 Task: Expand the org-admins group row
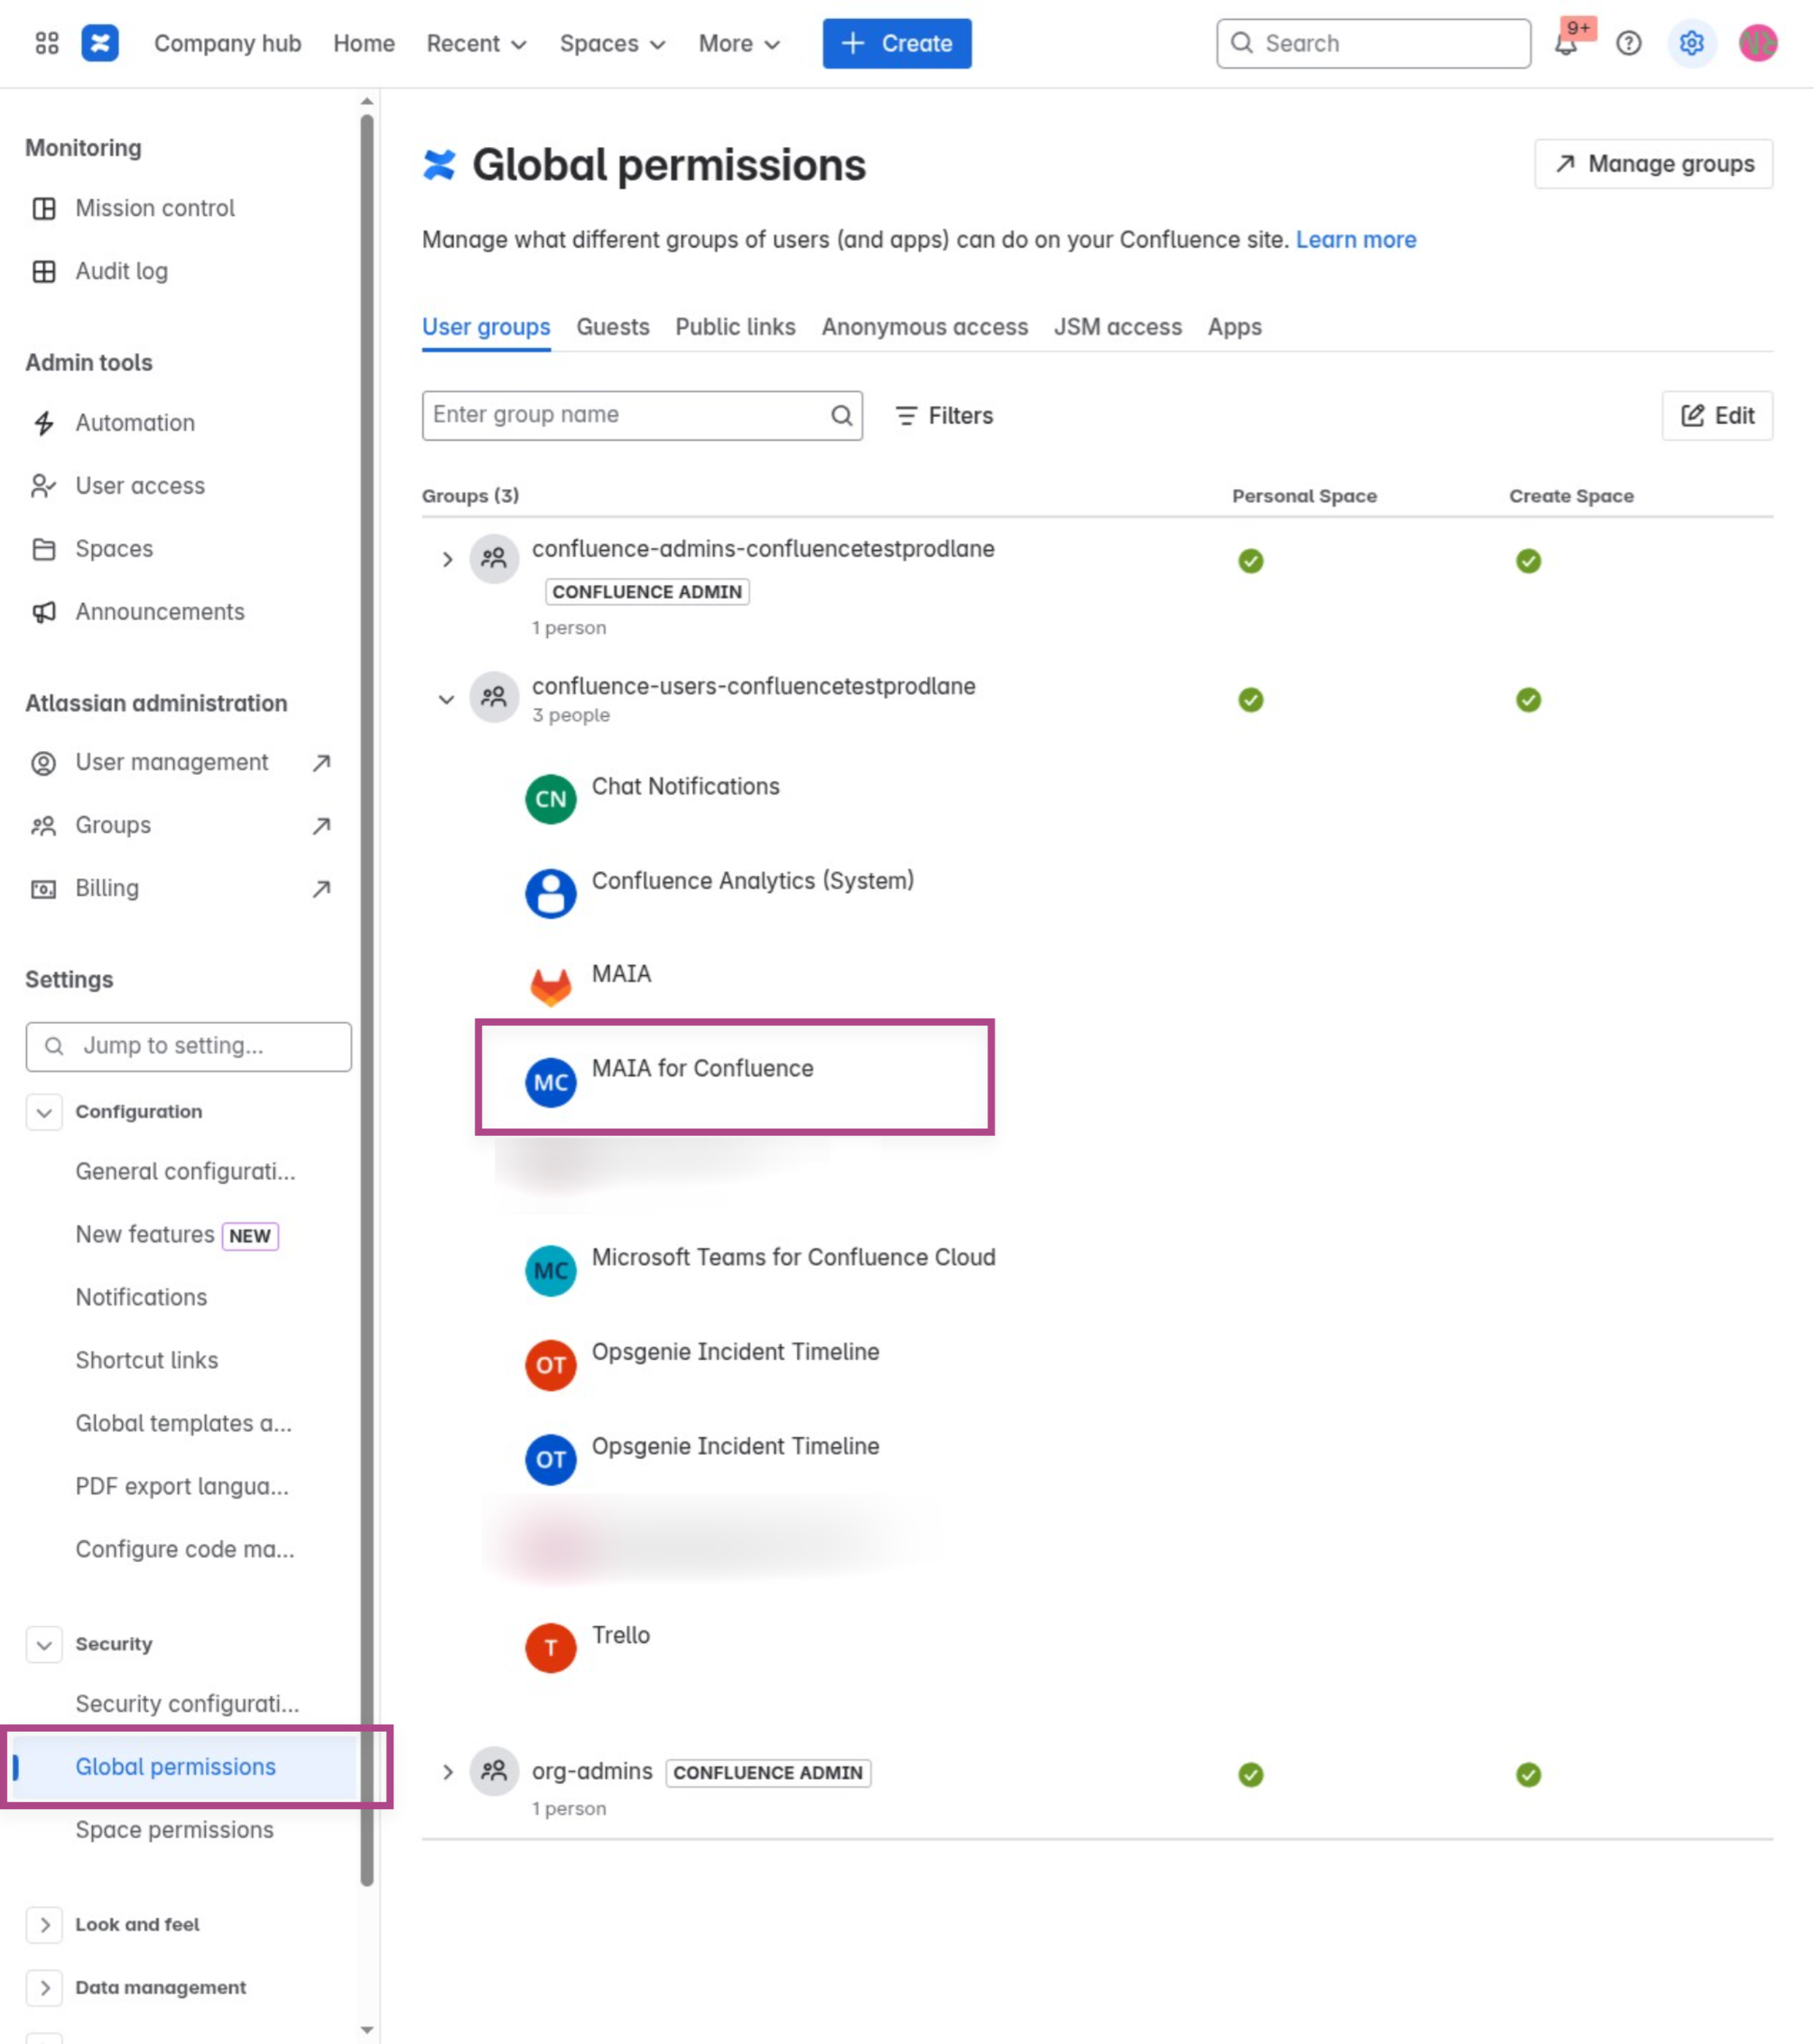pos(447,1773)
